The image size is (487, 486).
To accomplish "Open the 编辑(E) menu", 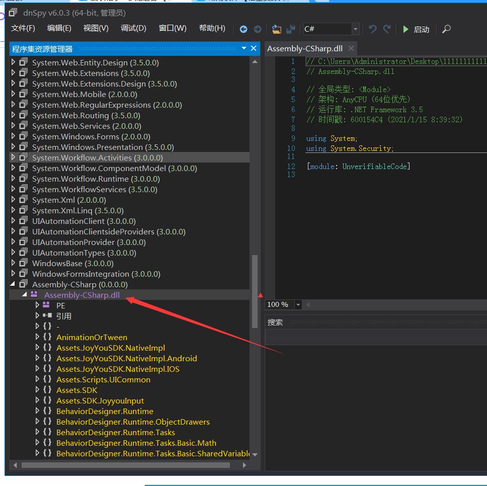I will tap(59, 28).
